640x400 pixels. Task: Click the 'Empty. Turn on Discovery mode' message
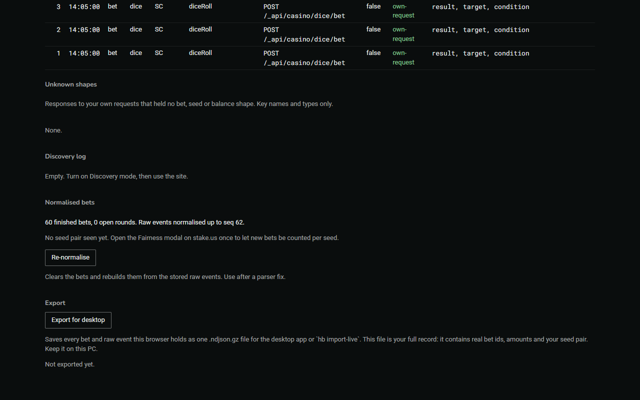[x=116, y=176]
